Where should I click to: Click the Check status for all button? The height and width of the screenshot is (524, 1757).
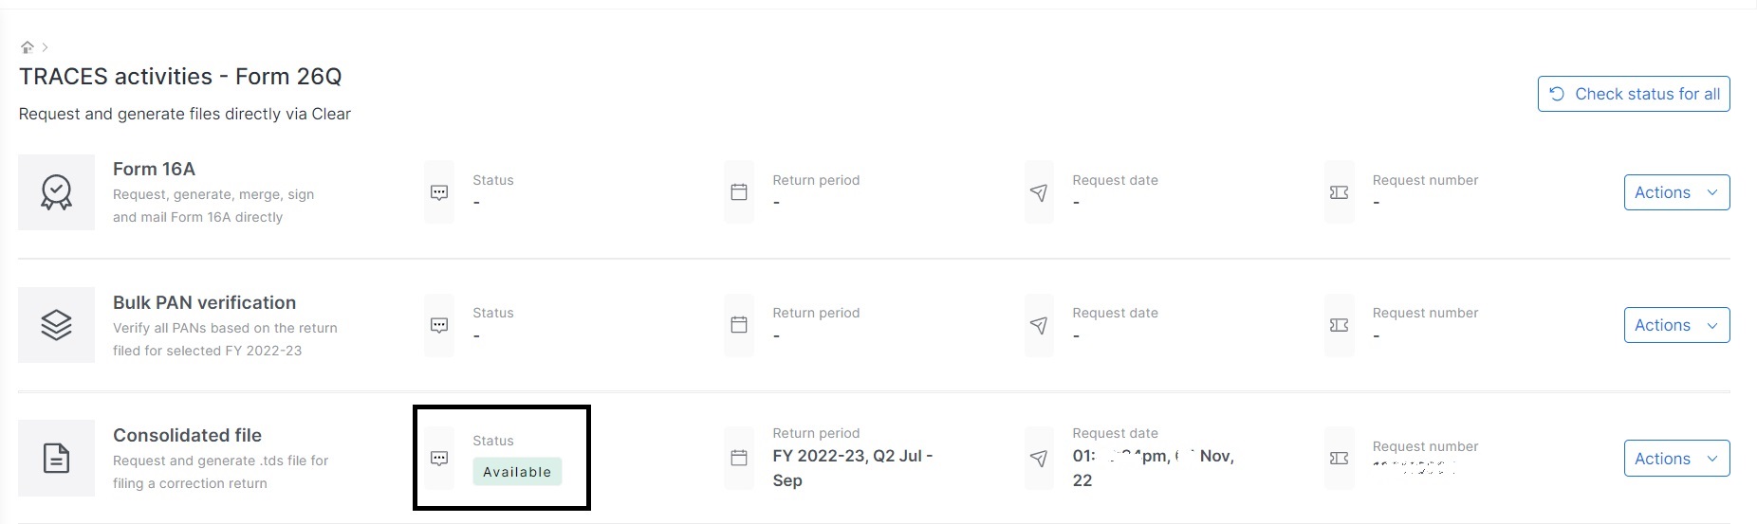tap(1634, 94)
